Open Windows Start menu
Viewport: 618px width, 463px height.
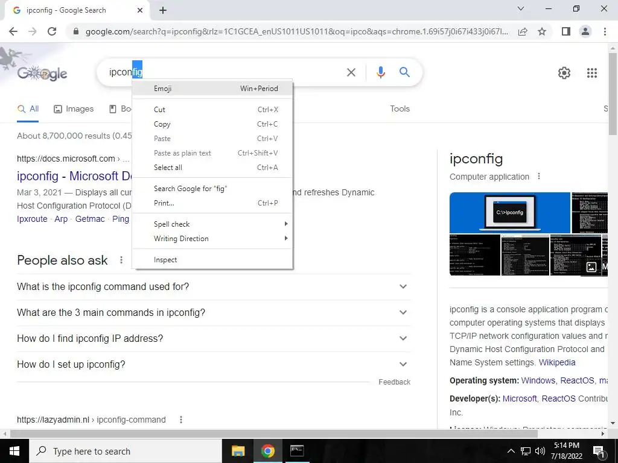click(x=14, y=451)
